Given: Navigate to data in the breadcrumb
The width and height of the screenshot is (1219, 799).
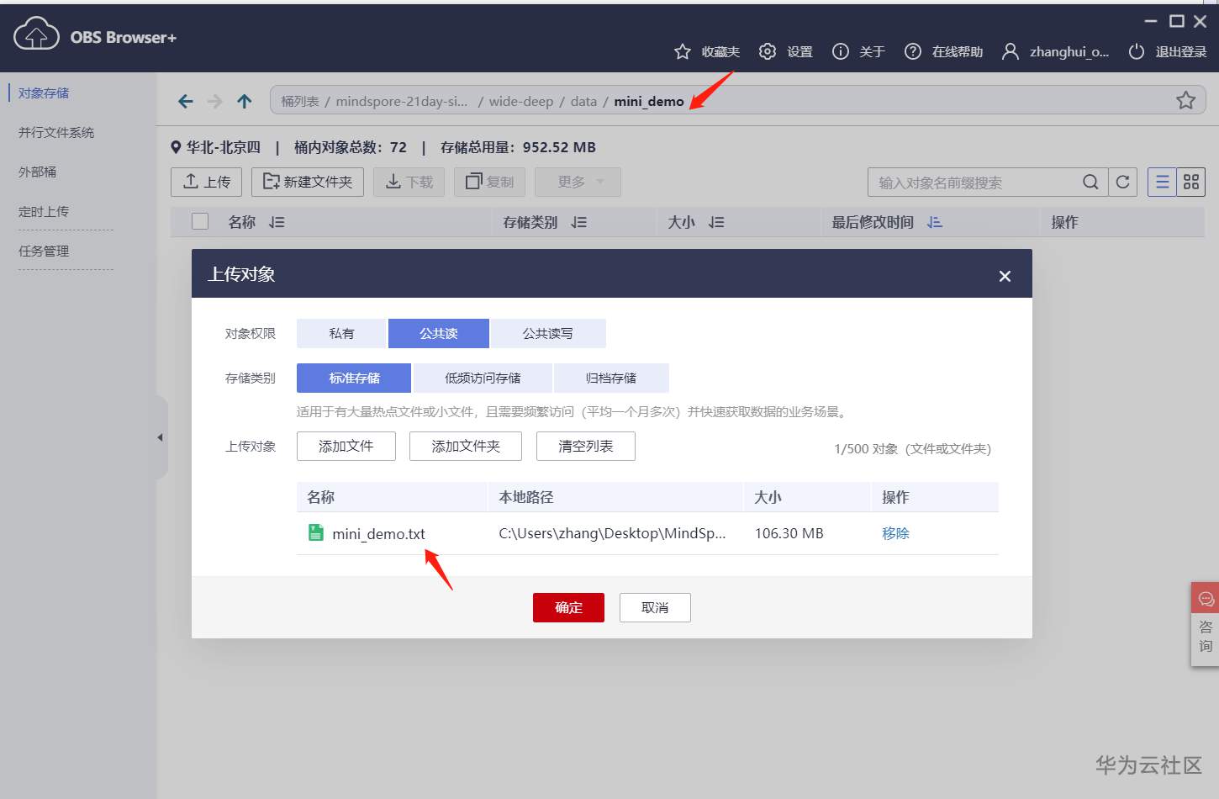Looking at the screenshot, I should (x=583, y=101).
